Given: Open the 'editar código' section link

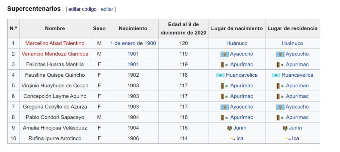Looking at the screenshot, I should [x=82, y=9].
